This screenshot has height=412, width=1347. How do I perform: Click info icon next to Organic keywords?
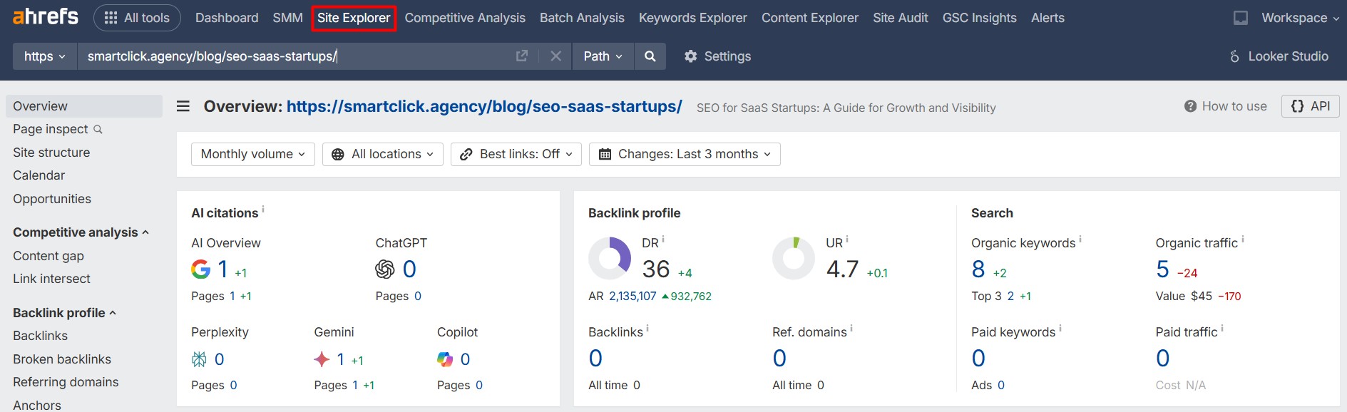[1080, 239]
